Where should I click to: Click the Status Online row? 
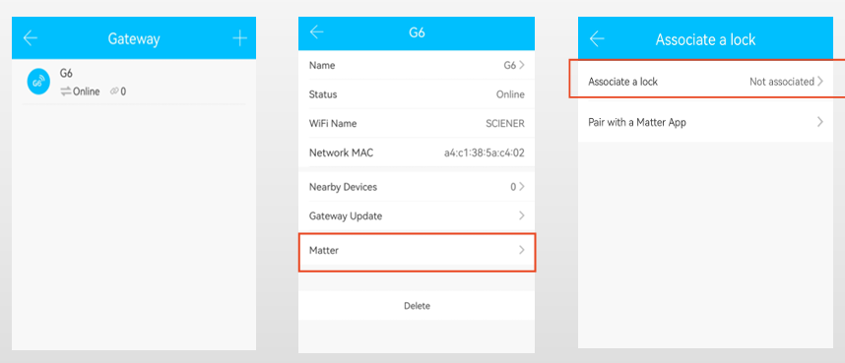[417, 94]
